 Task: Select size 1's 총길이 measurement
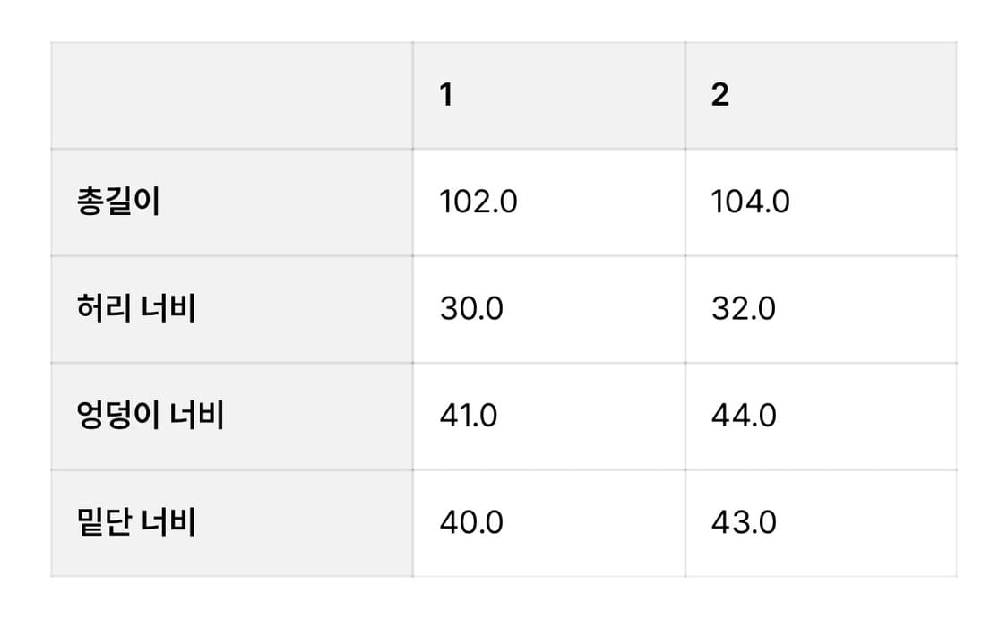(x=478, y=202)
